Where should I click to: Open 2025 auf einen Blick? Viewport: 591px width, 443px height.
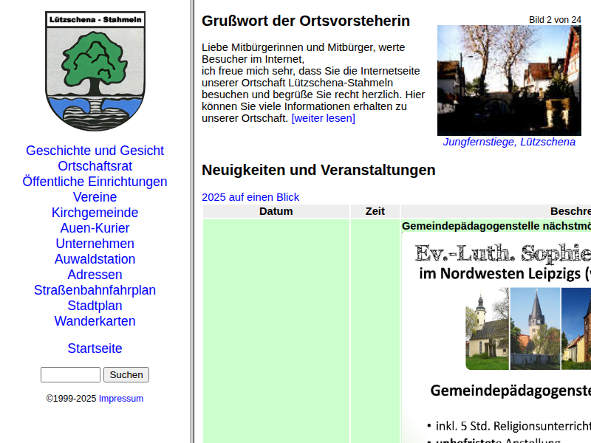tap(250, 197)
